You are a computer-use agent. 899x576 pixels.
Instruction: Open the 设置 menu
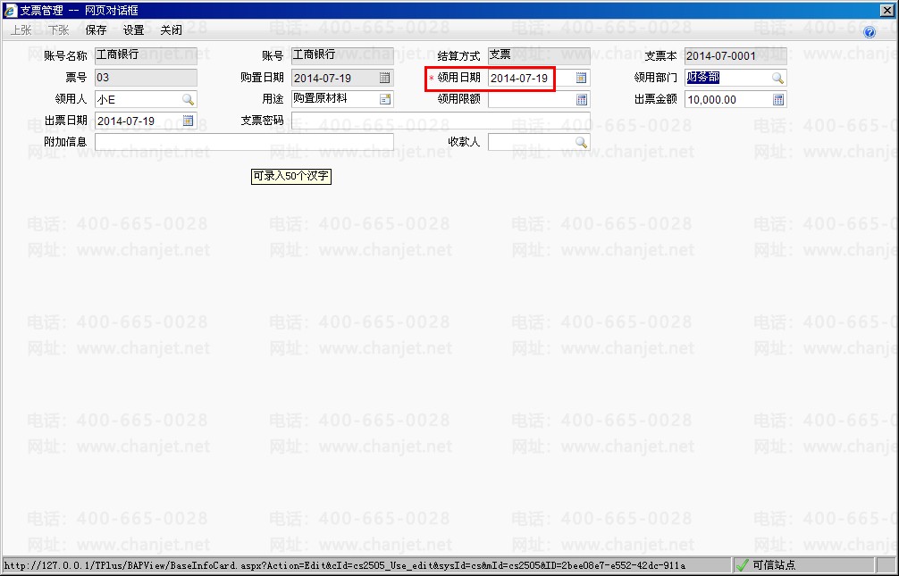(133, 30)
